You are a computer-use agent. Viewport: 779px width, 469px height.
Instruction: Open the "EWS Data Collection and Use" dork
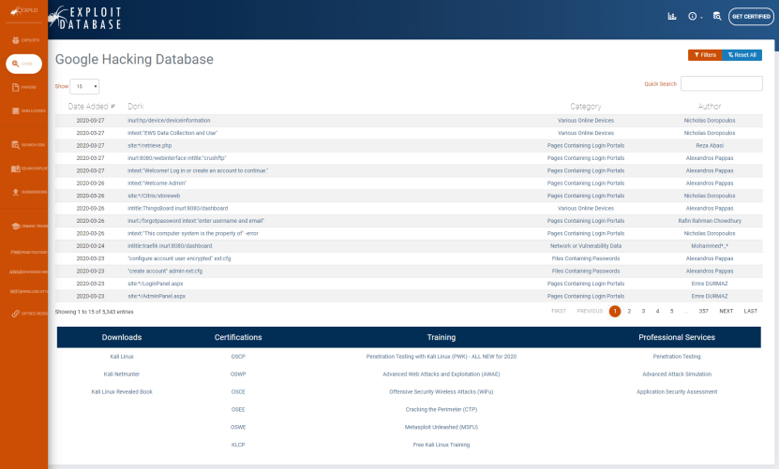[172, 133]
